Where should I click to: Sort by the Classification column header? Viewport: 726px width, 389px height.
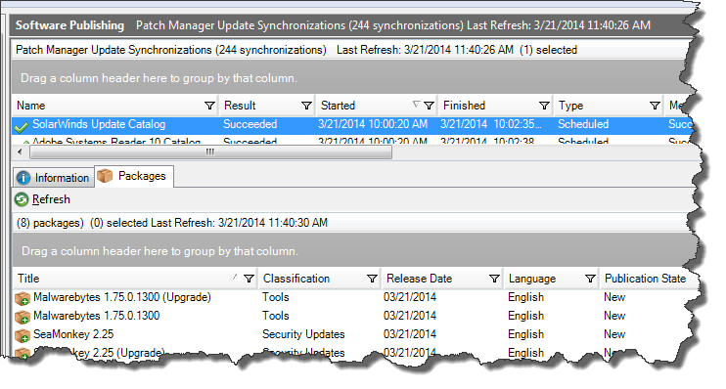[320, 279]
